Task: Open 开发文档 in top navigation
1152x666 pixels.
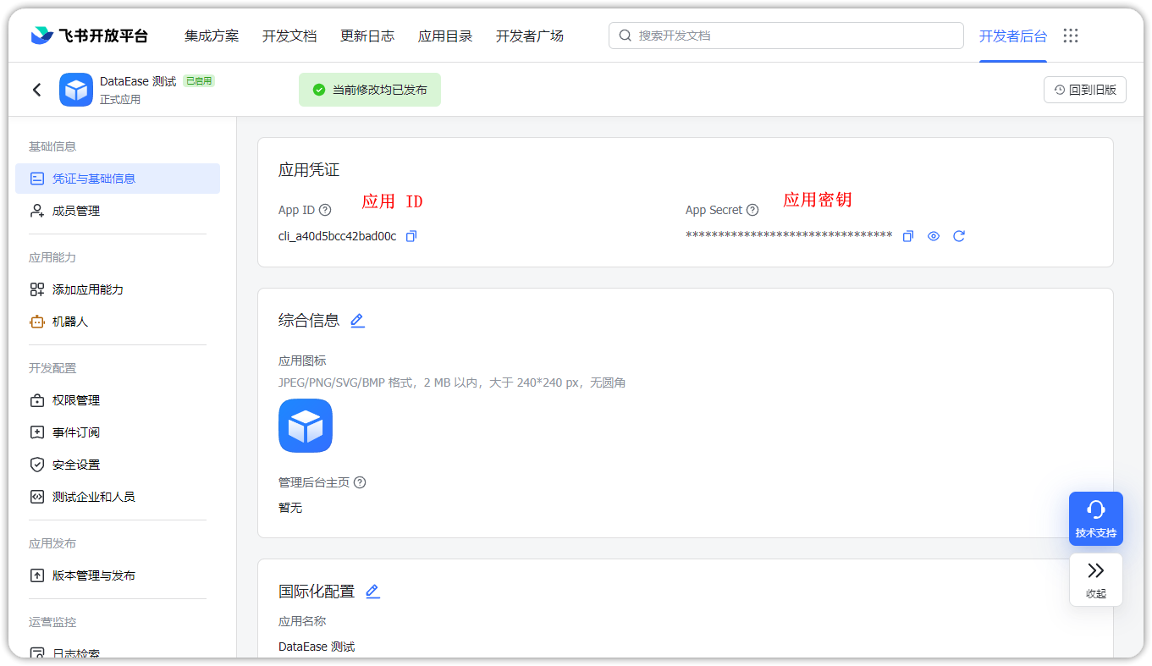Action: click(289, 36)
